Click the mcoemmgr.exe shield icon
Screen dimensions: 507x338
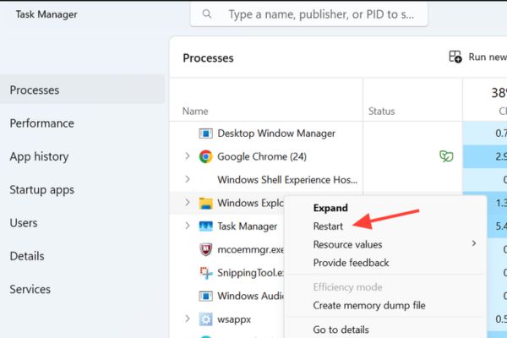pos(205,249)
